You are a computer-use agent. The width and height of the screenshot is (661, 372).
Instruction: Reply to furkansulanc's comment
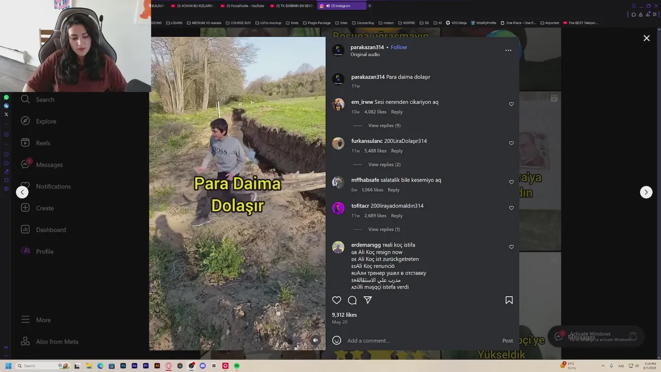point(397,151)
